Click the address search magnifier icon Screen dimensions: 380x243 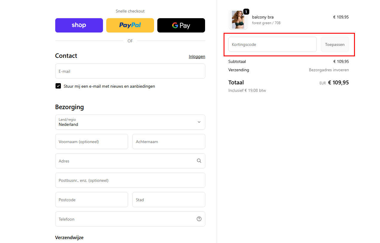tap(199, 161)
